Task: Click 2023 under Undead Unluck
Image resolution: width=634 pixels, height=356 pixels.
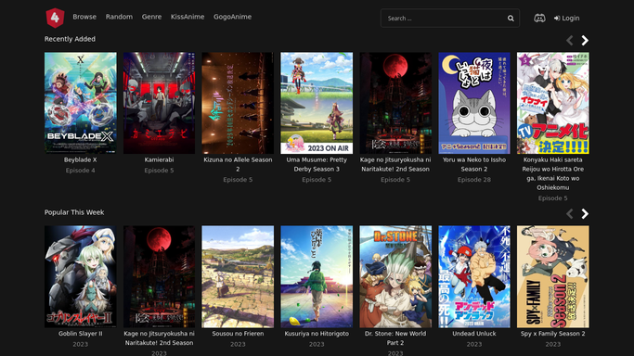Action: click(x=474, y=344)
